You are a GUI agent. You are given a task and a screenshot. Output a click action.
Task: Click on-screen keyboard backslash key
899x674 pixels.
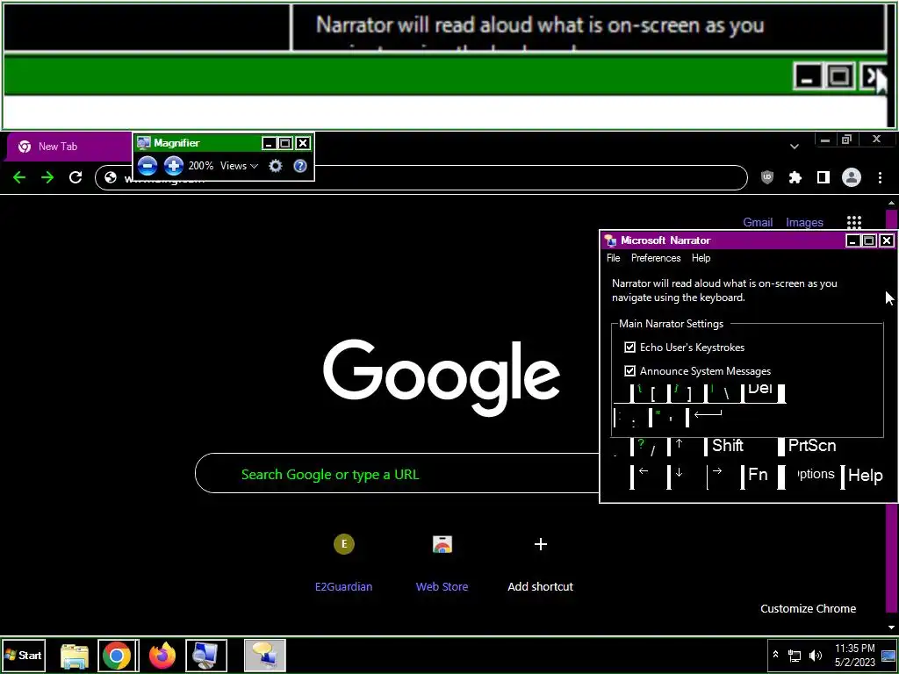[722, 392]
